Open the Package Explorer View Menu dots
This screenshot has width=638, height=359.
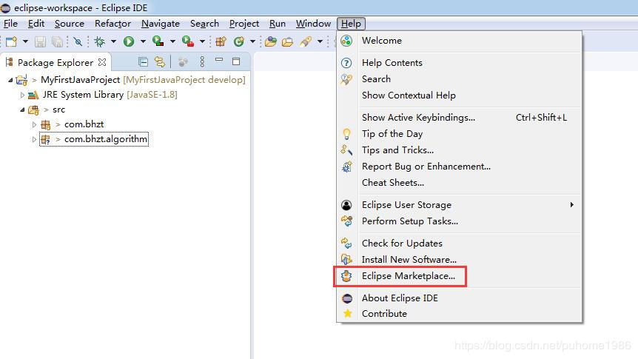click(202, 62)
